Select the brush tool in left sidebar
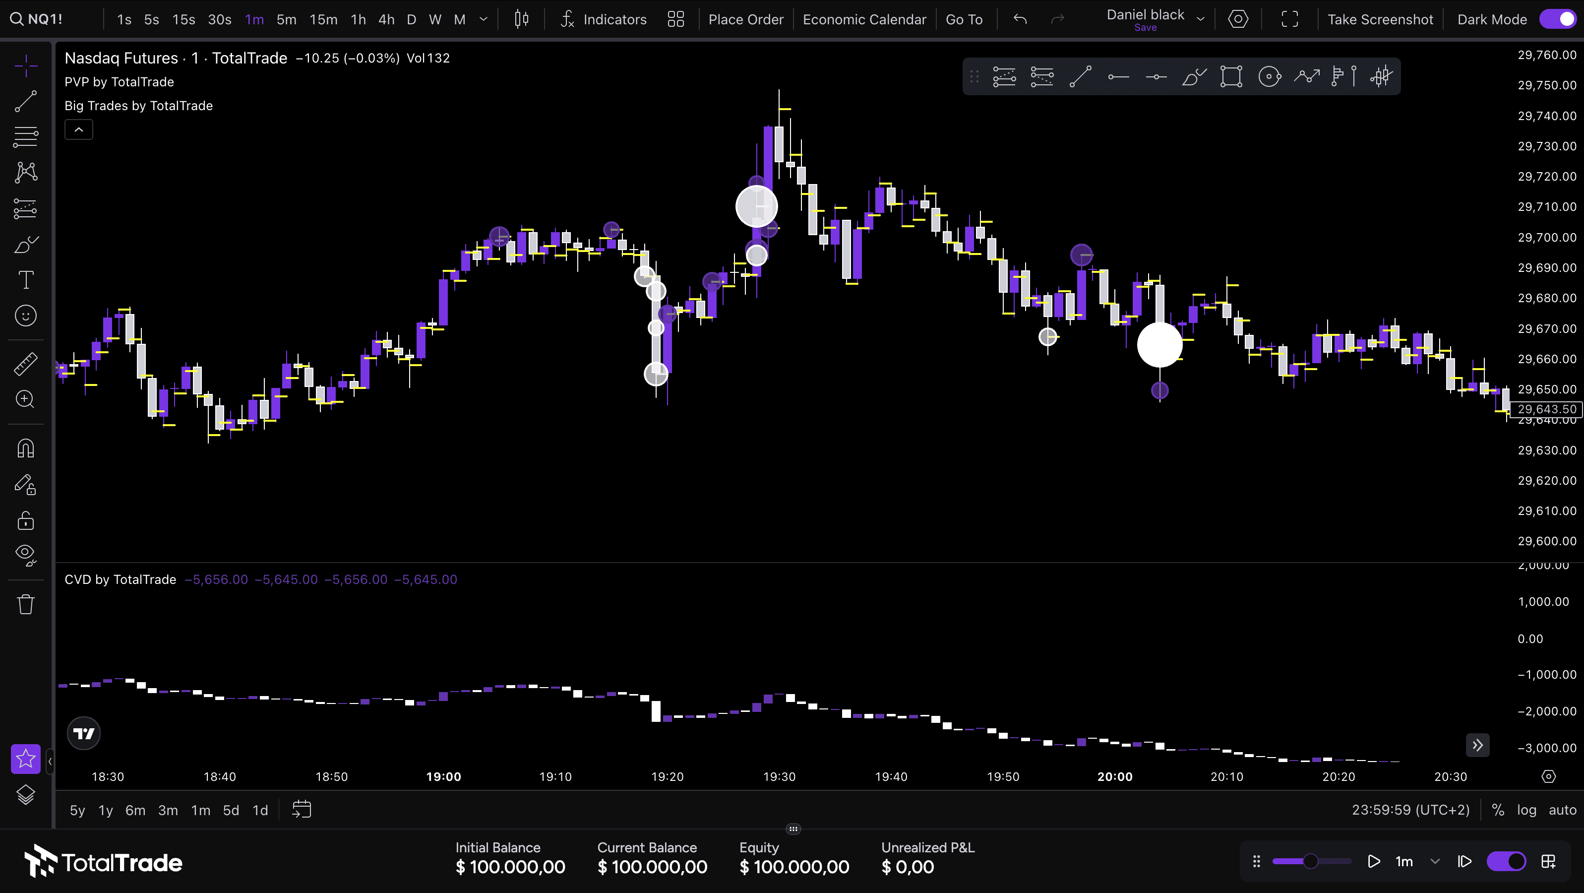This screenshot has height=893, width=1584. coord(26,245)
